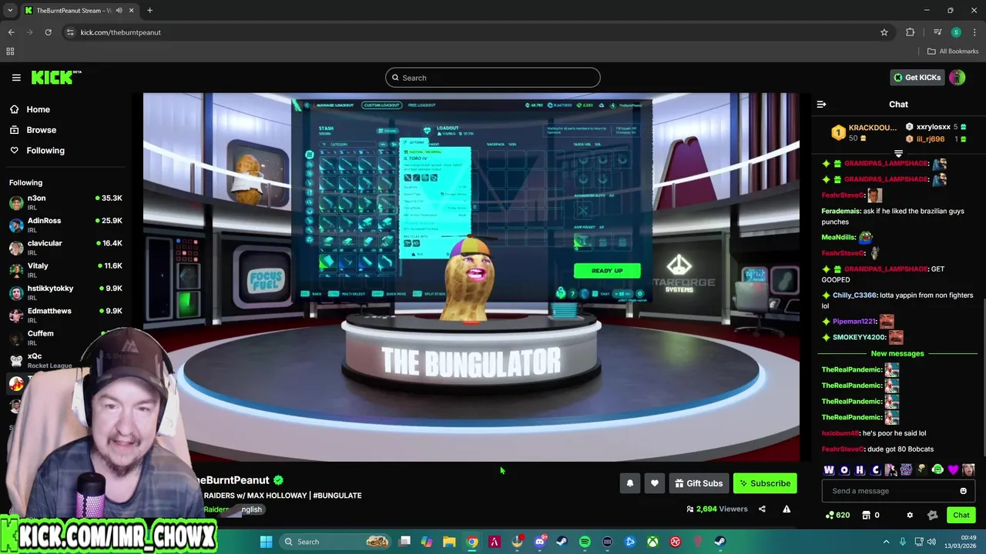This screenshot has width=986, height=554.
Task: Click the Subscribe button
Action: (x=765, y=483)
